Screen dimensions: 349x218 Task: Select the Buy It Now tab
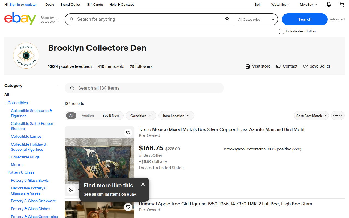[111, 116]
